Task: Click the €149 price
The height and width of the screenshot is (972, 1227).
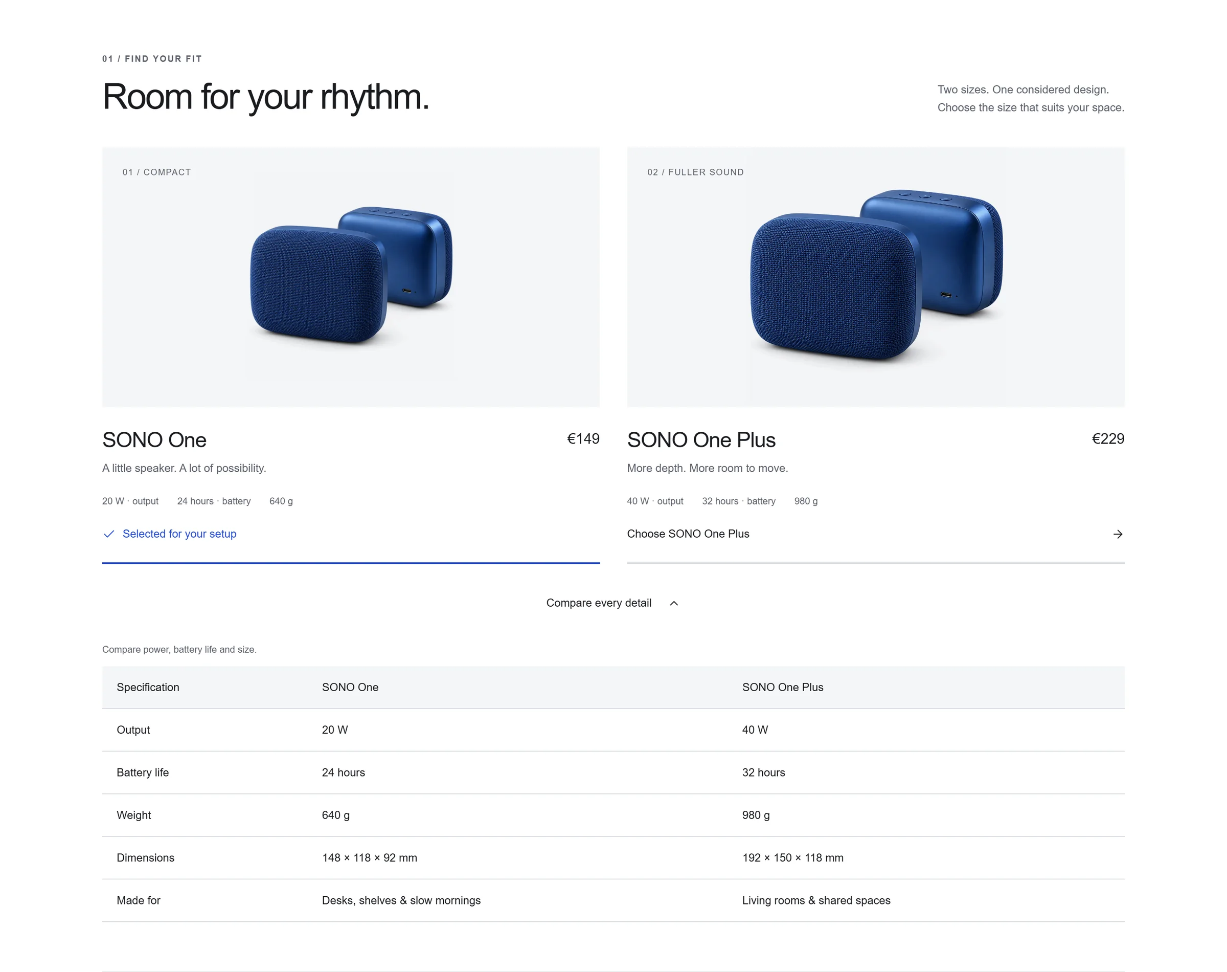Action: pyautogui.click(x=583, y=439)
